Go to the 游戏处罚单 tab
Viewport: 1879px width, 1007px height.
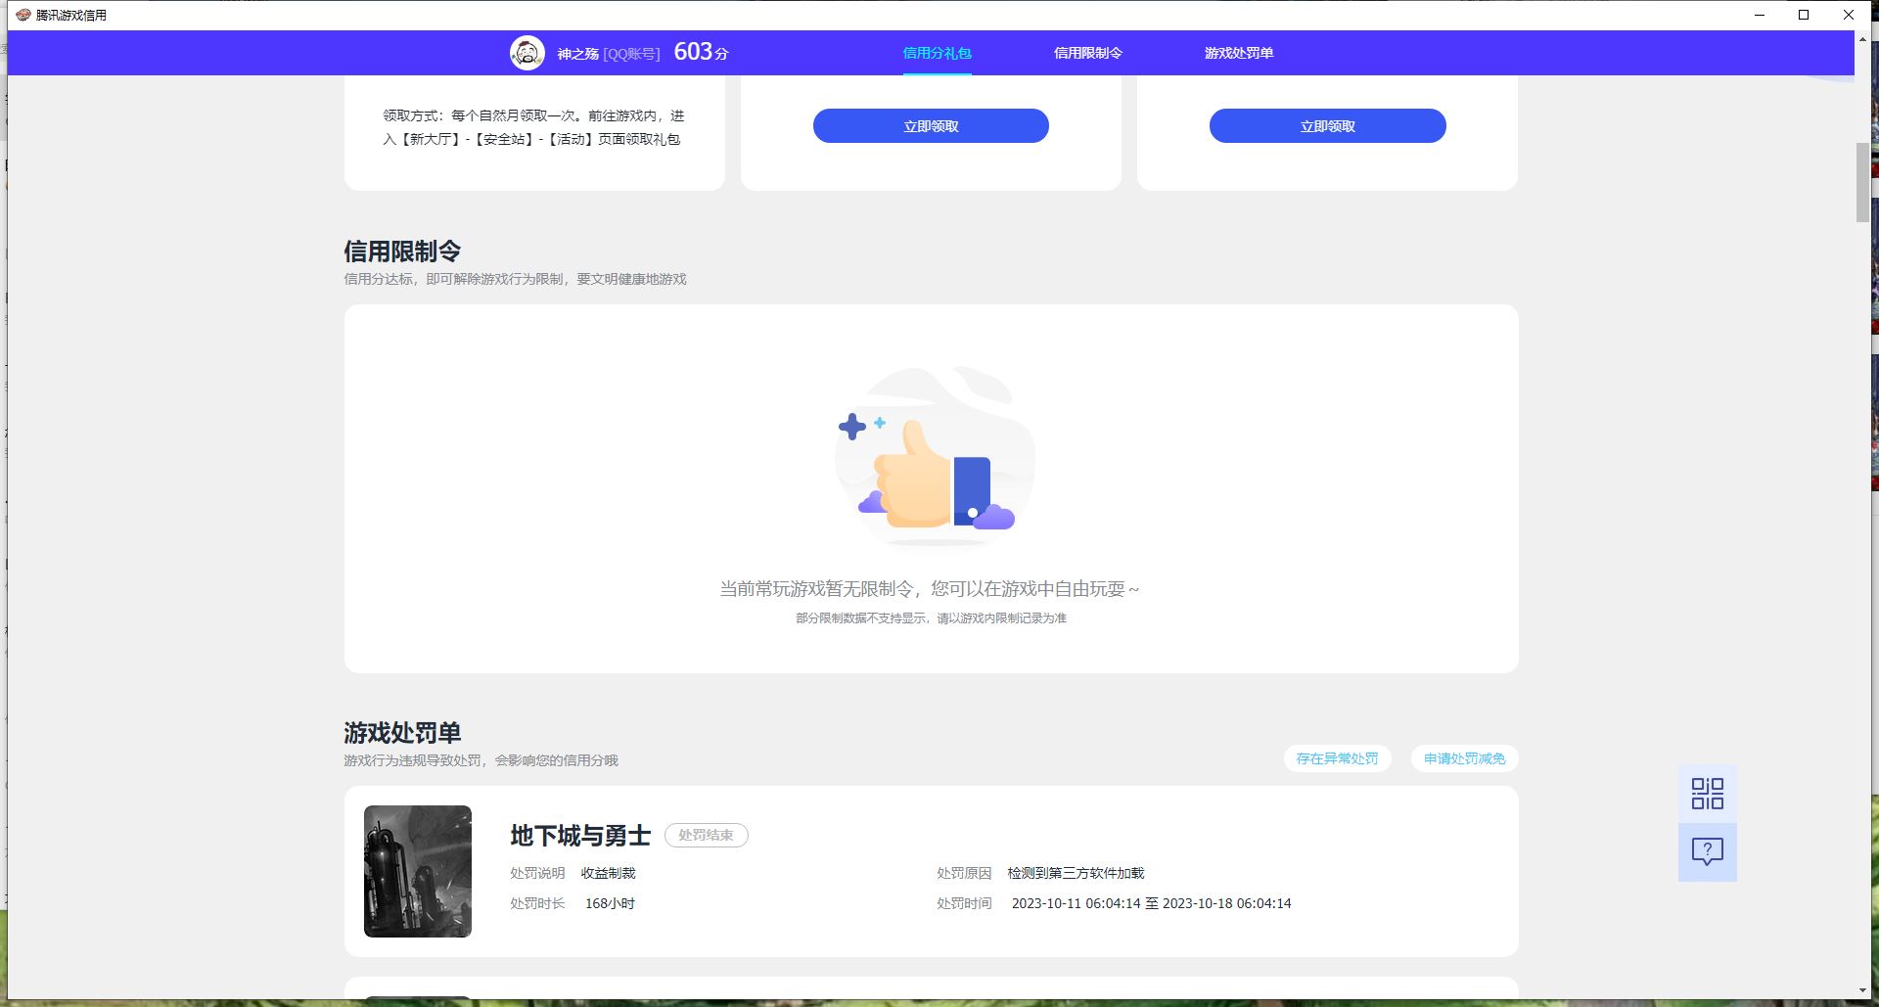[1238, 53]
